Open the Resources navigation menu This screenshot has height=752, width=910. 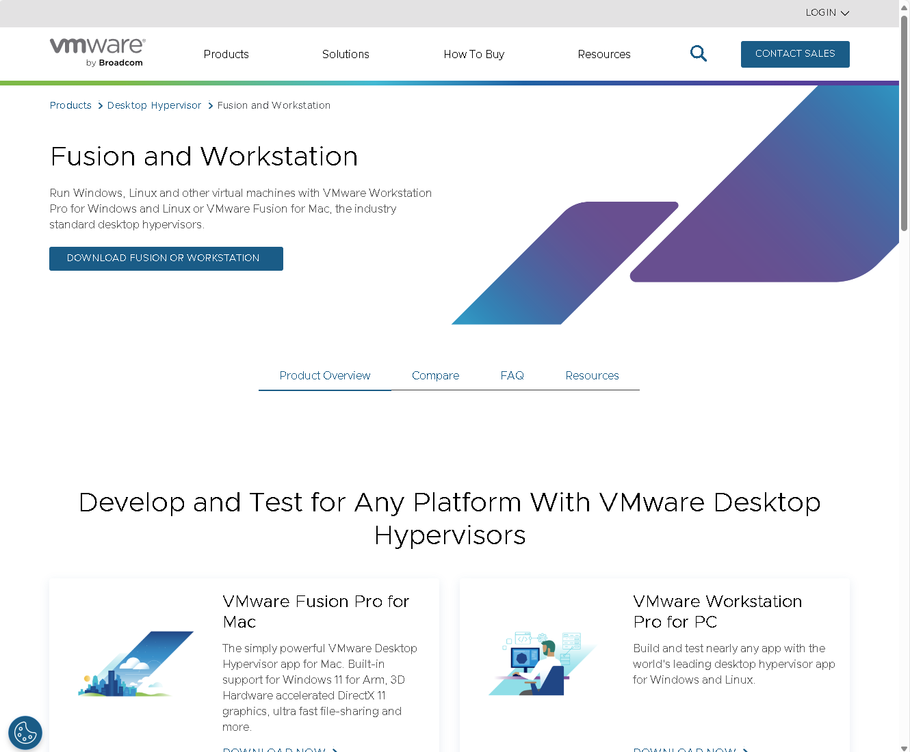[x=604, y=54]
